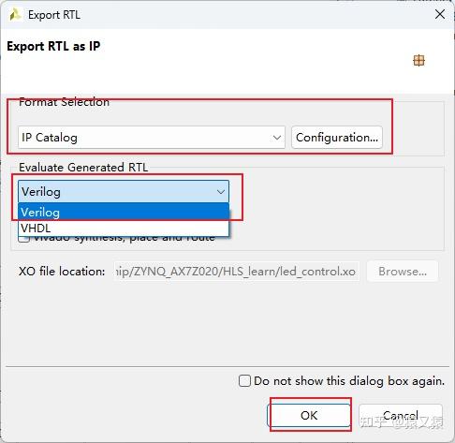The height and width of the screenshot is (443, 455).
Task: Cancel the Export RTL dialog
Action: pyautogui.click(x=401, y=415)
